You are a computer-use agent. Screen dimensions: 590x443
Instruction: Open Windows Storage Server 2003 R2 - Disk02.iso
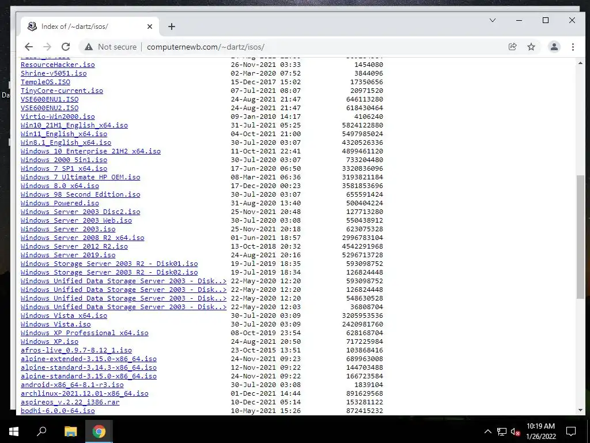point(109,272)
